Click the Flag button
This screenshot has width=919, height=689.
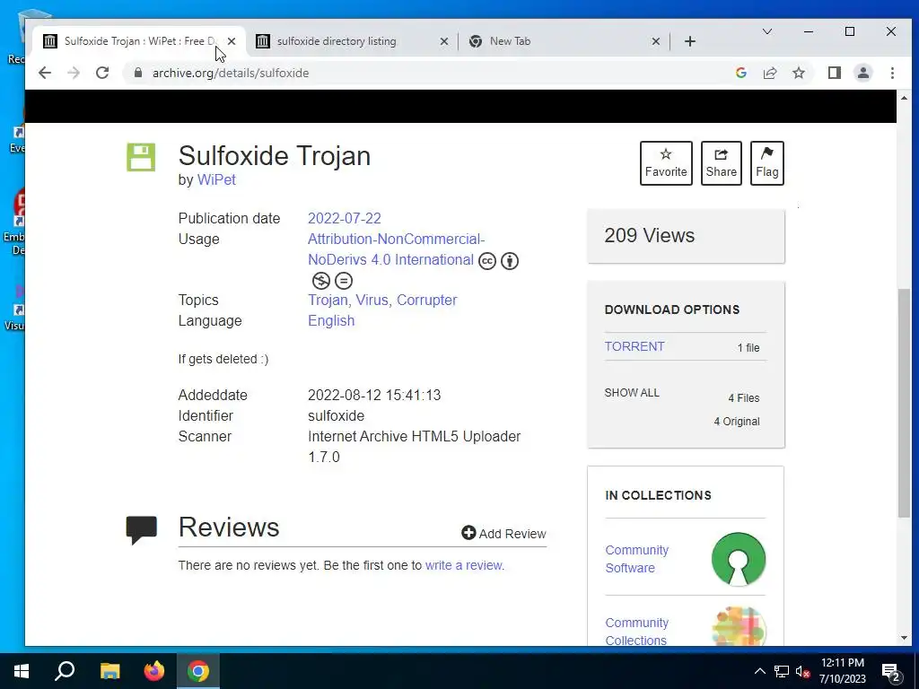click(x=766, y=163)
